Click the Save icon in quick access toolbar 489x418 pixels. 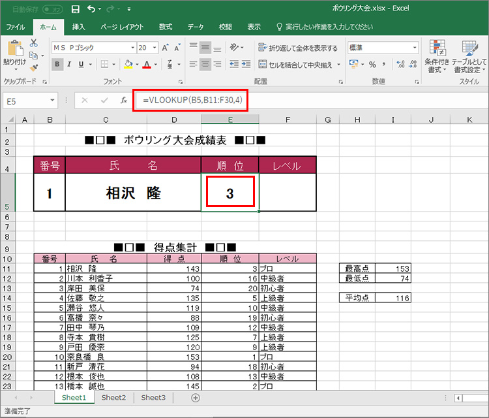point(76,10)
